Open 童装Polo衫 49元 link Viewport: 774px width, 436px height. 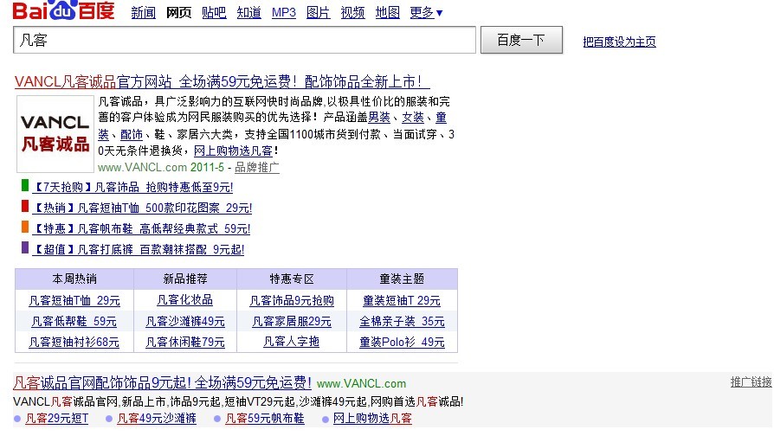coord(402,343)
